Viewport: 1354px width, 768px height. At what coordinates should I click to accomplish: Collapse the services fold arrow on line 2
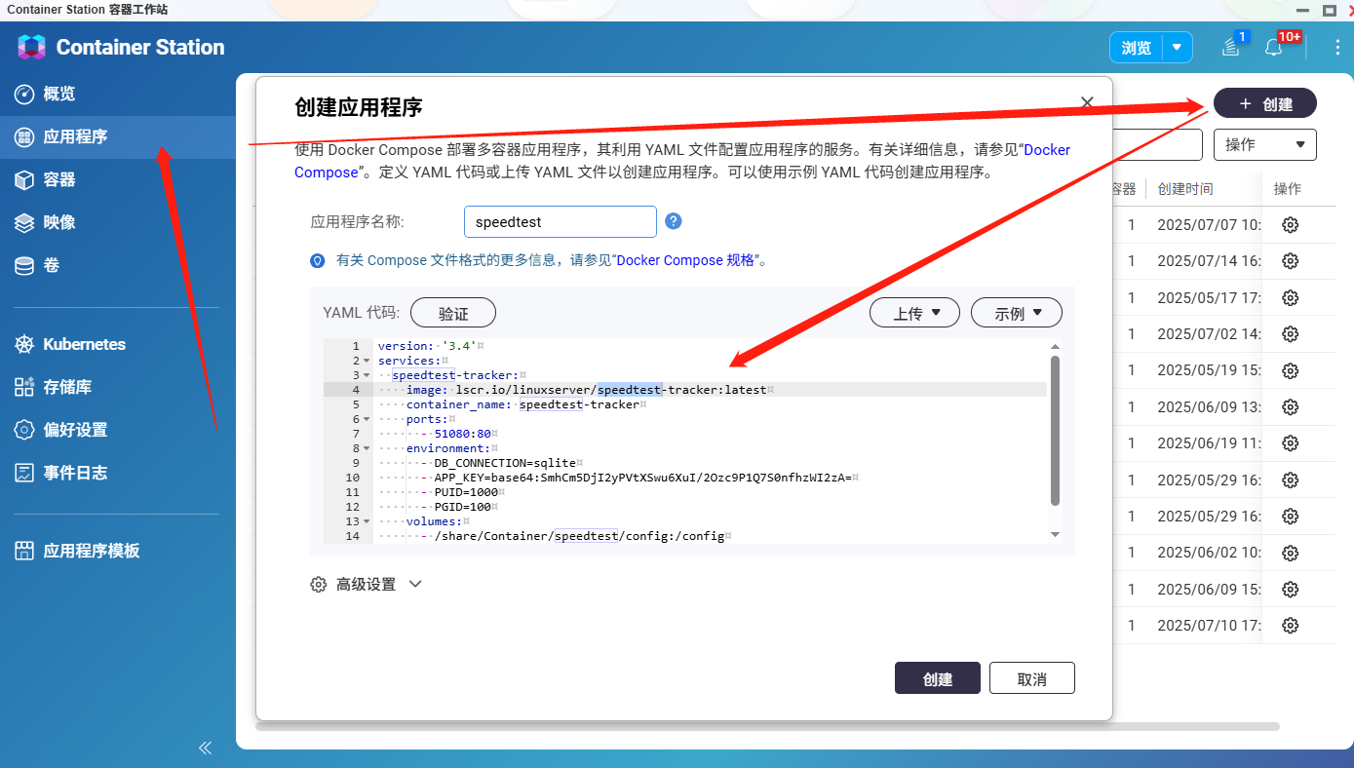366,361
